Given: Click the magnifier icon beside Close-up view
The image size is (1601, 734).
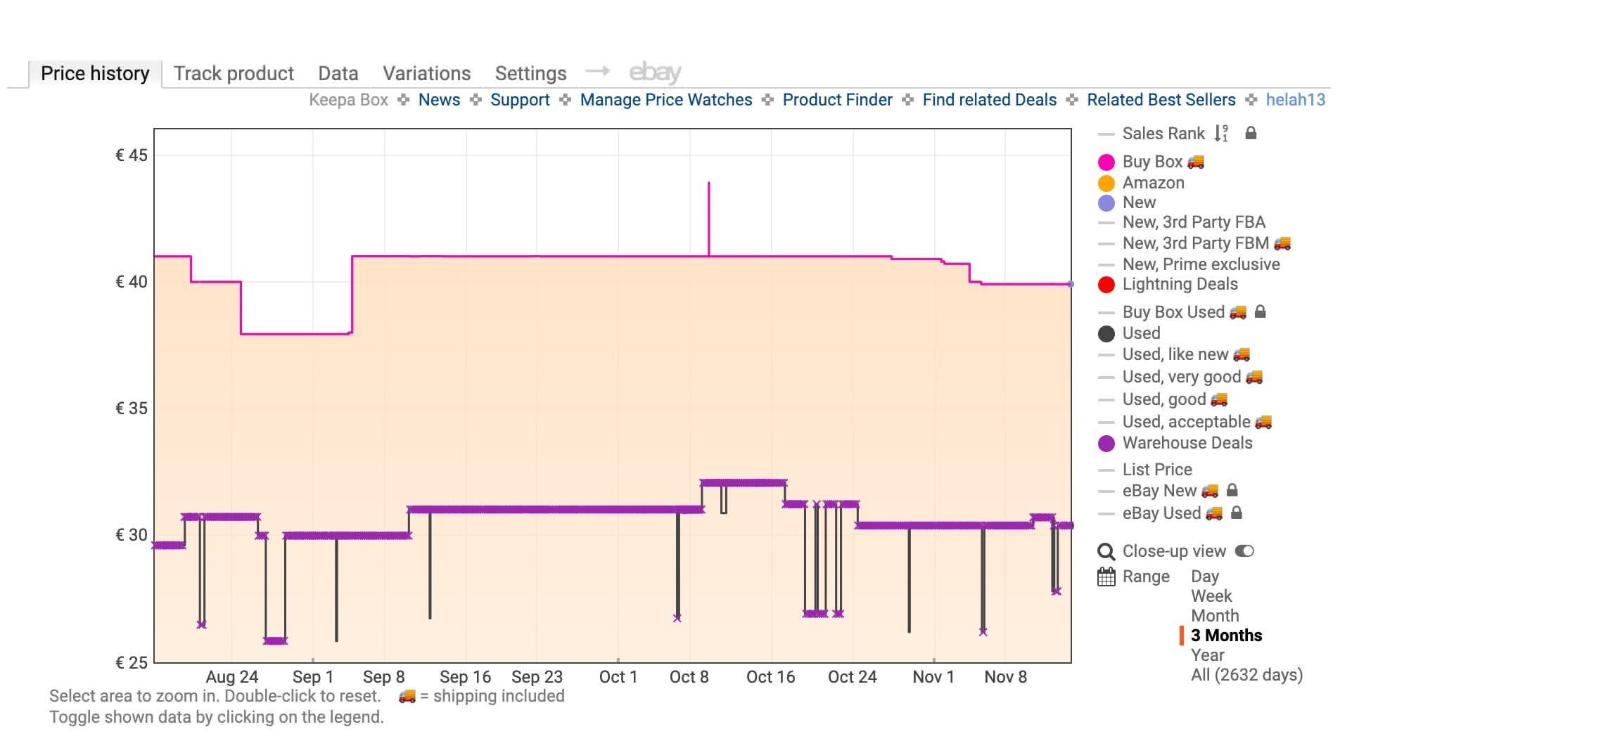Looking at the screenshot, I should click(1106, 551).
